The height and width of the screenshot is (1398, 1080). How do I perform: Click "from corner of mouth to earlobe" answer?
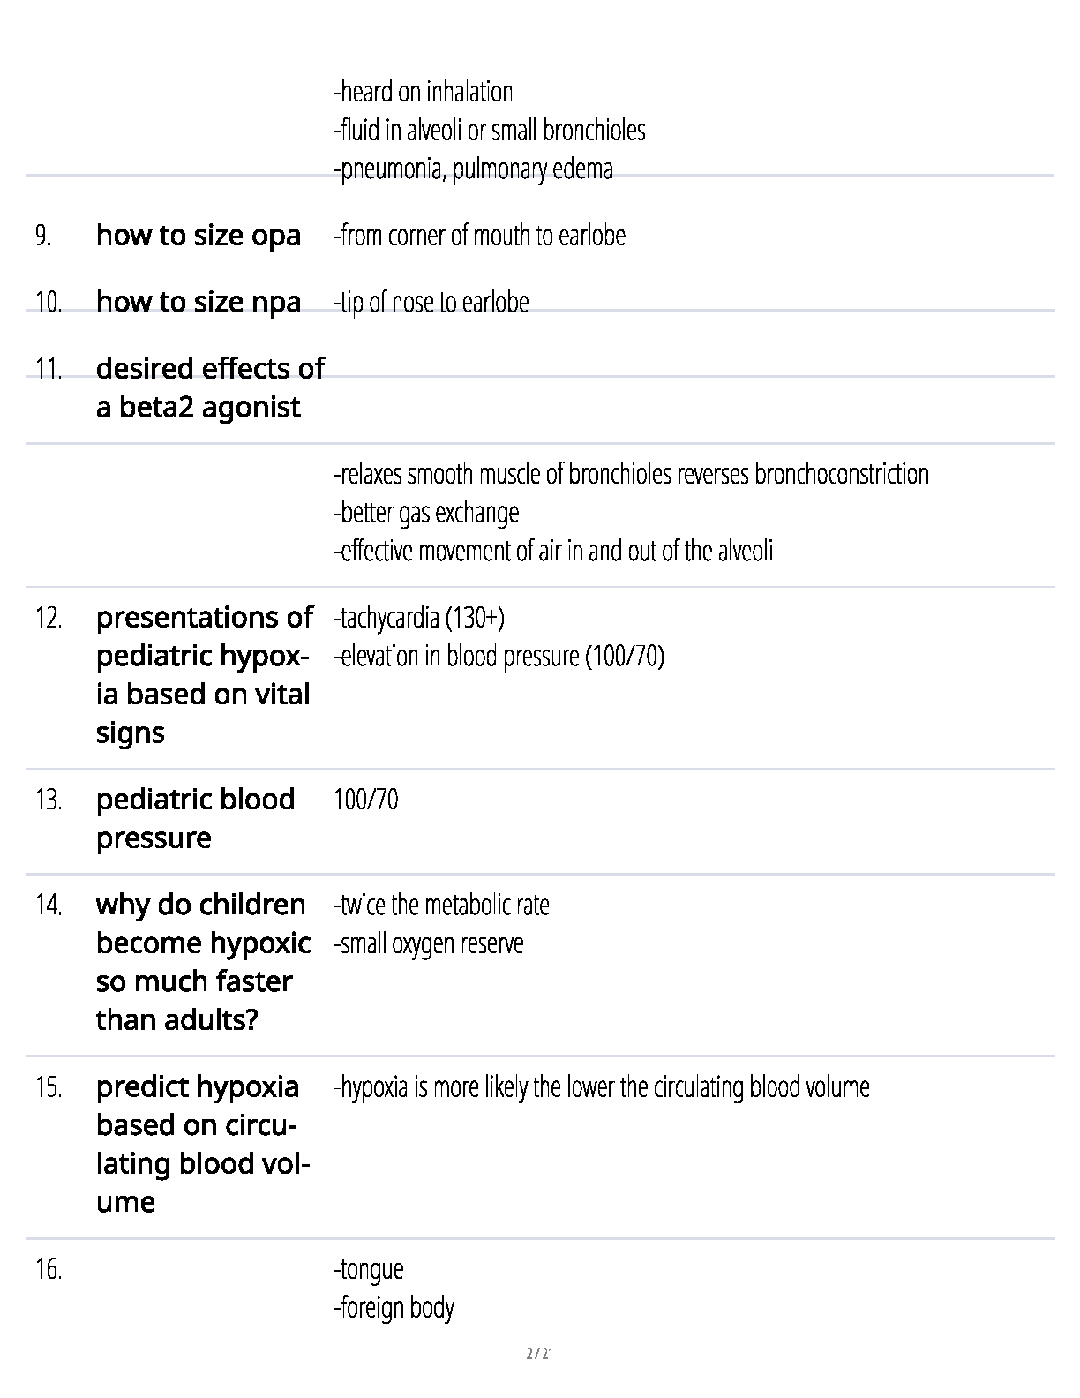tap(479, 236)
